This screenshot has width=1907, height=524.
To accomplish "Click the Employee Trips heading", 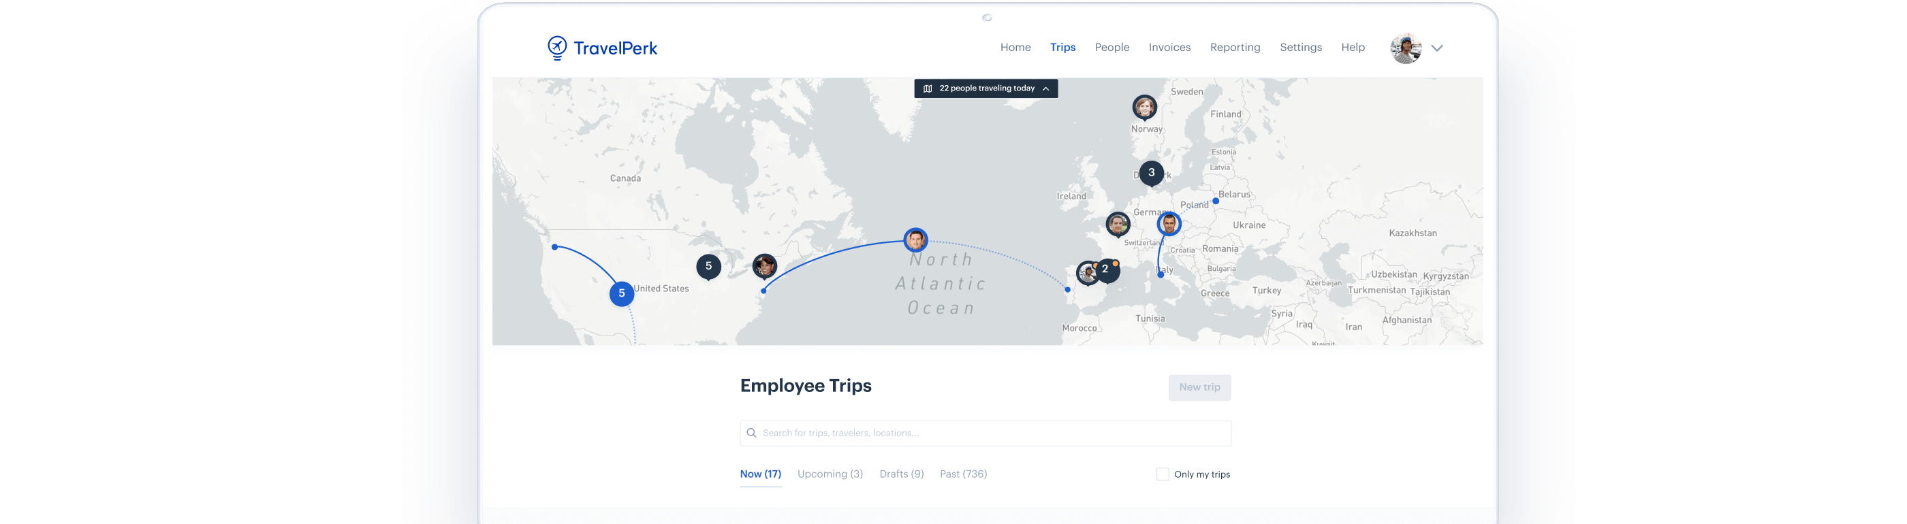I will [x=806, y=387].
